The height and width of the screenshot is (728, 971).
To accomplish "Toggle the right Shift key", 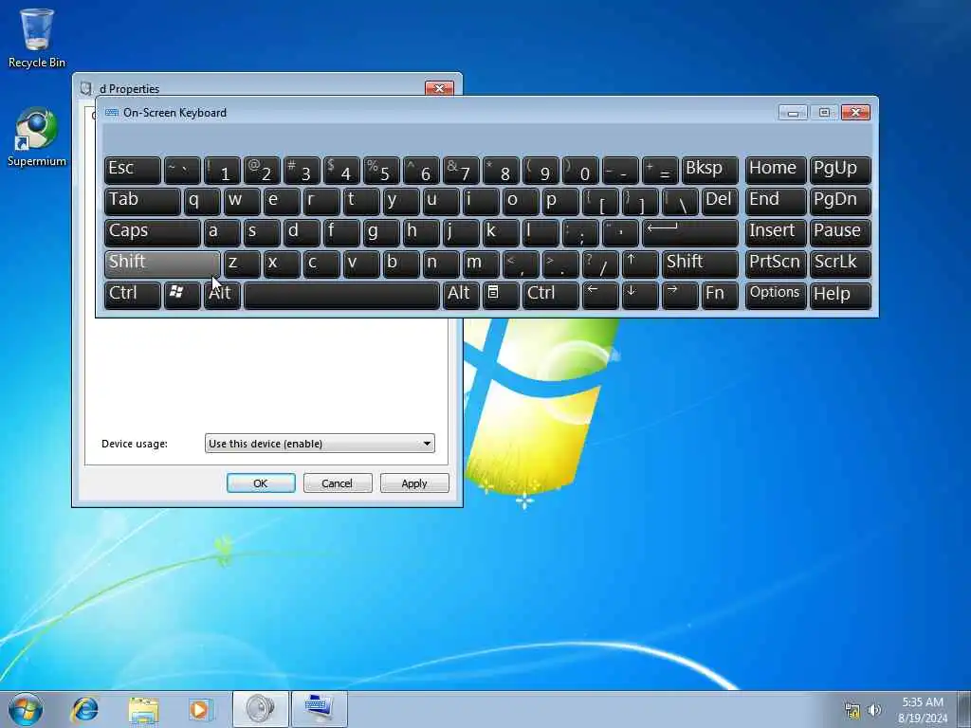I will coord(701,264).
